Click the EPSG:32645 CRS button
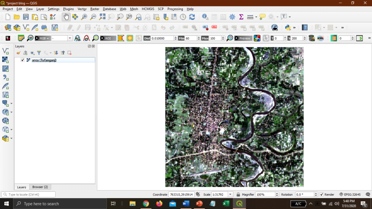Screen dimensions: 372x209 tap(350, 194)
